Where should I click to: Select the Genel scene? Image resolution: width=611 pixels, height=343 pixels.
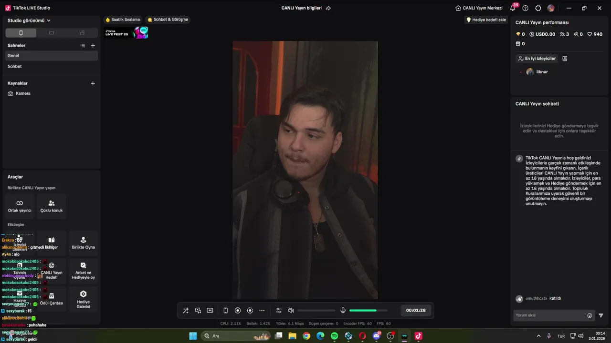51,56
